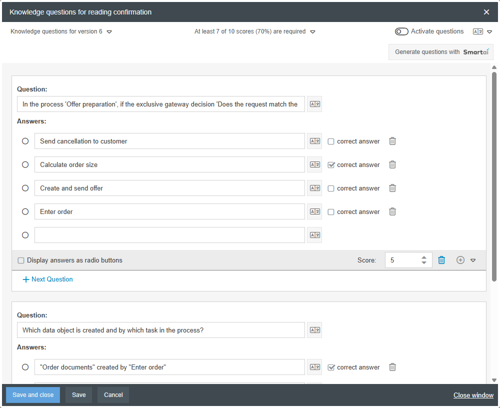
Task: Increase the Score value with the up arrow
Action: [424, 258]
